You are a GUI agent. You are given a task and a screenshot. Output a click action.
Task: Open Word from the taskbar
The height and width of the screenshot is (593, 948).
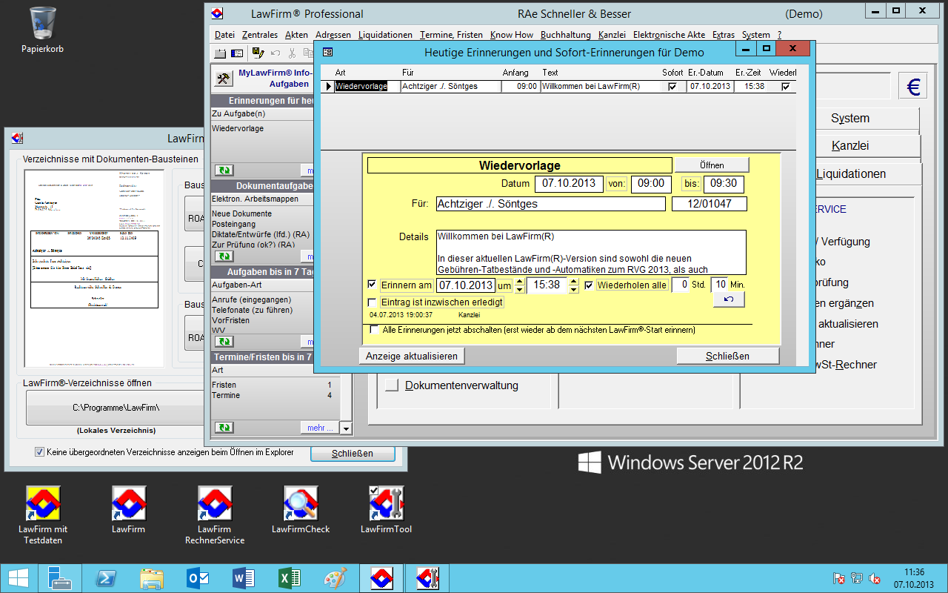click(244, 577)
